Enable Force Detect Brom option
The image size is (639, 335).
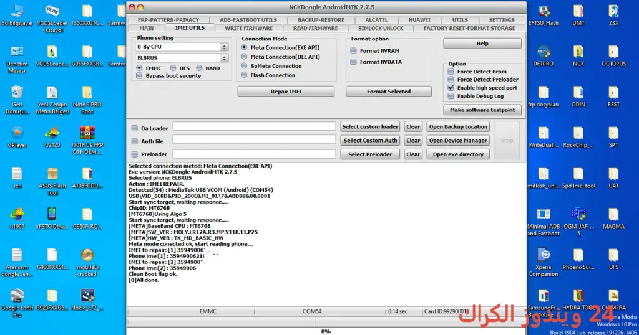tap(451, 72)
